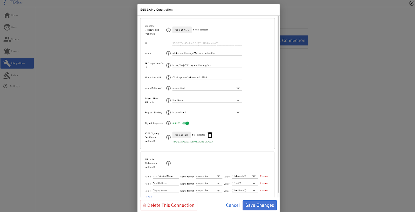Click help icon for X509 Signing Certificate
The width and height of the screenshot is (415, 212).
click(168, 137)
